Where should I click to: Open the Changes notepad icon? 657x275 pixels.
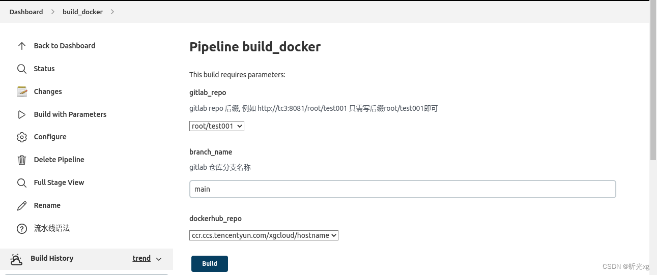pyautogui.click(x=22, y=91)
